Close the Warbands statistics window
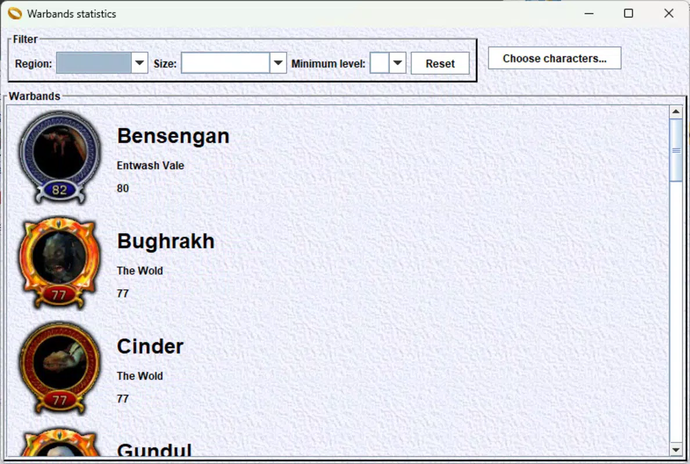Image resolution: width=690 pixels, height=464 pixels. click(x=669, y=14)
